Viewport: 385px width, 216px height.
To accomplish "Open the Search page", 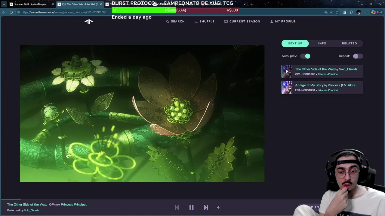I will tap(175, 21).
